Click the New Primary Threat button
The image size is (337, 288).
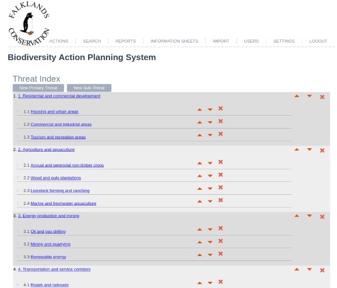pos(38,88)
